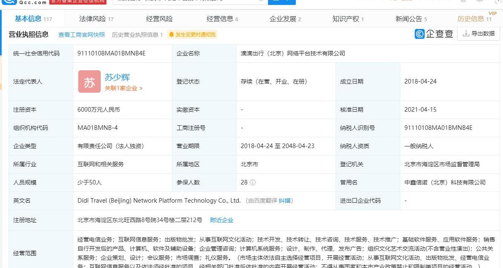Viewport: 503px width, 268px height.
Task: Click 纠错 next to the English name
Action: [x=285, y=201]
